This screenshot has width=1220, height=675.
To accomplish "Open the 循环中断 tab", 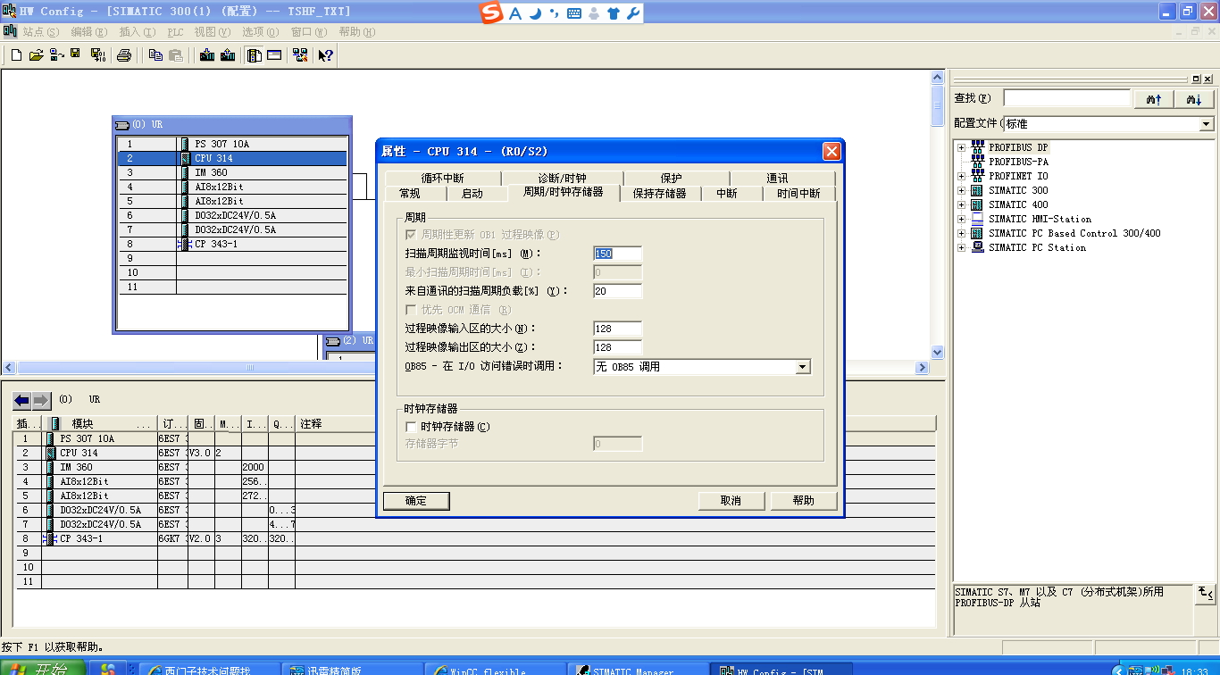I will [443, 178].
